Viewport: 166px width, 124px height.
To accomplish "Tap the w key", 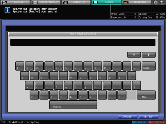I will 34,76.
